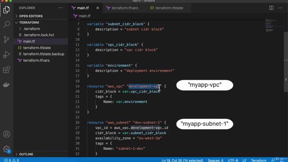The width and height of the screenshot is (288, 162).
Task: Open terraform.tfstate in explorer tree
Action: pos(37,48)
